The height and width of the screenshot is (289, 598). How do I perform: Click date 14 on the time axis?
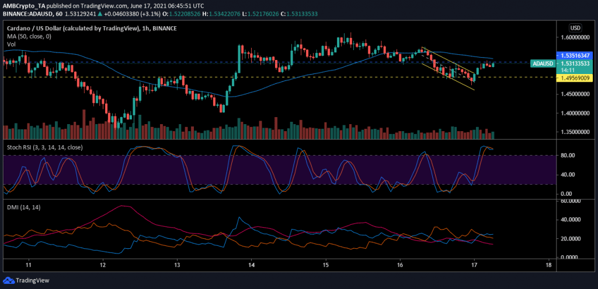251,264
